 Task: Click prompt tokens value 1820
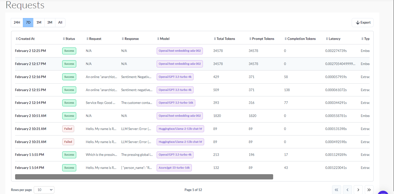coord(253,116)
